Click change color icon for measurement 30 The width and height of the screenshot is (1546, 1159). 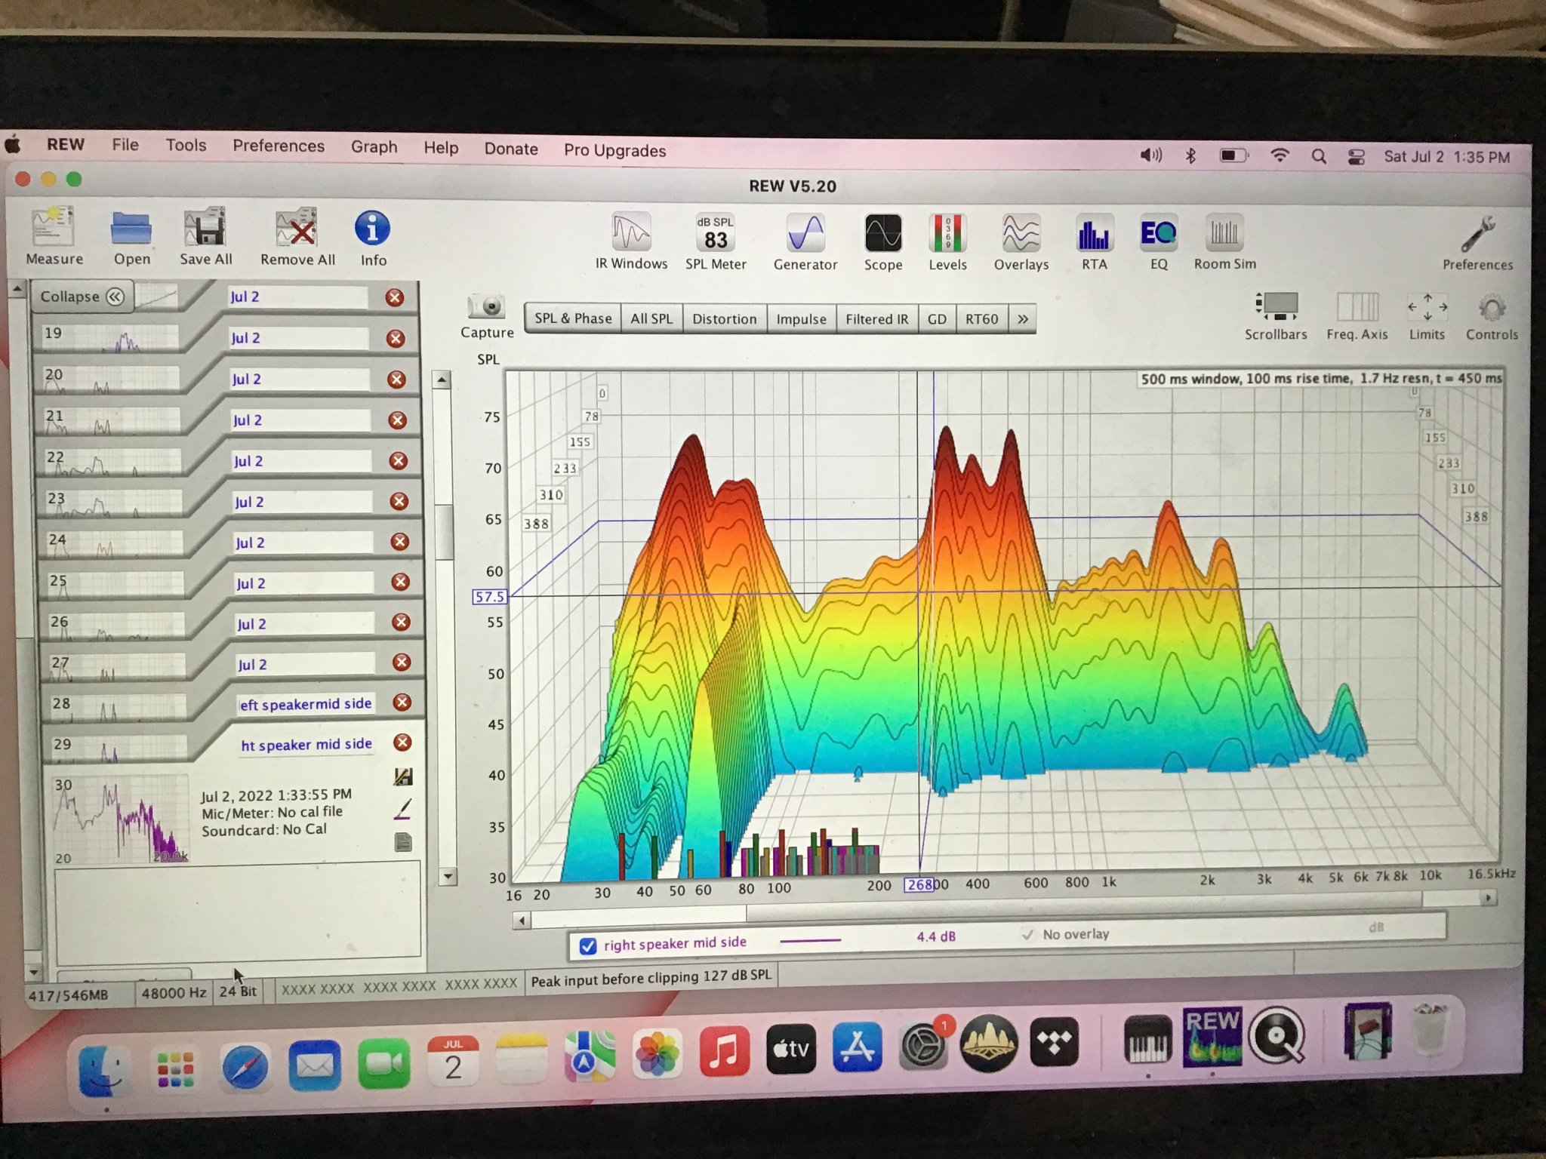(403, 810)
